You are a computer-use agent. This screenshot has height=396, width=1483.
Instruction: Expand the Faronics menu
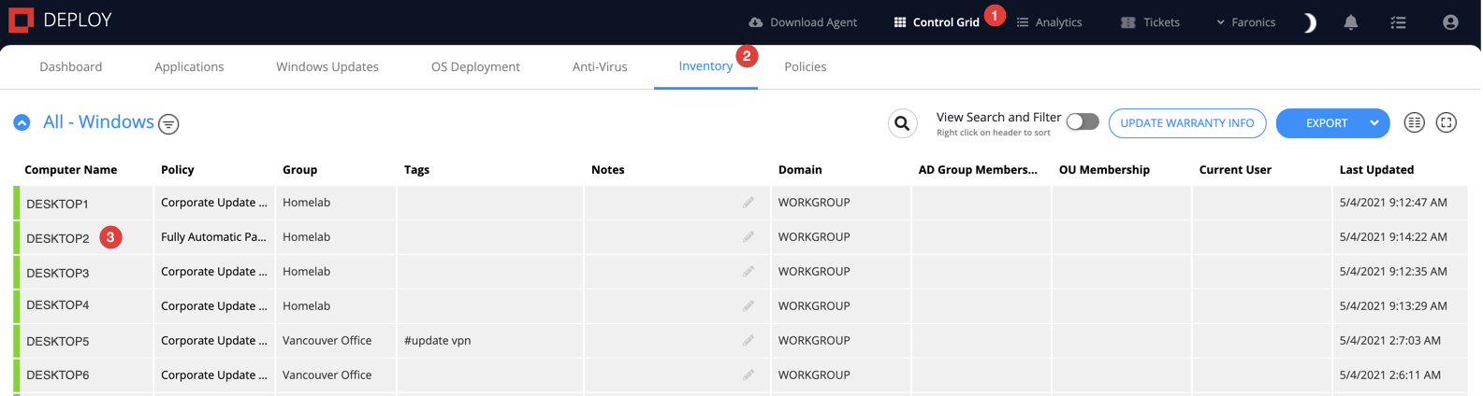point(1245,22)
